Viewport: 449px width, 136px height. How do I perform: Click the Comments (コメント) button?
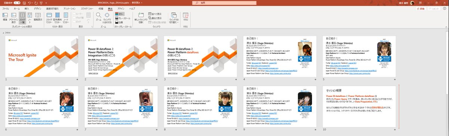[434, 9]
